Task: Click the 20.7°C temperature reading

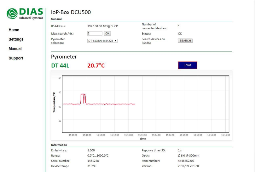Action: 96,65
